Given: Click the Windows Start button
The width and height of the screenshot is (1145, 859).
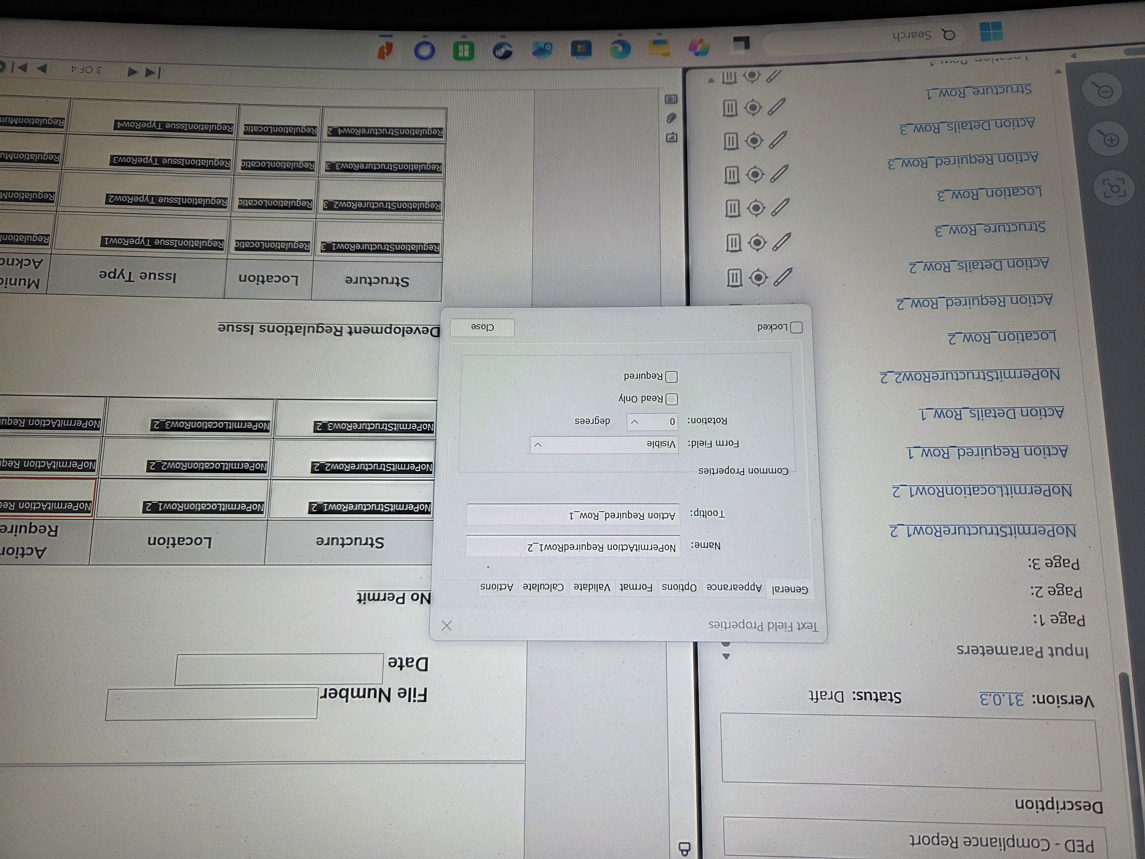Looking at the screenshot, I should coord(991,32).
